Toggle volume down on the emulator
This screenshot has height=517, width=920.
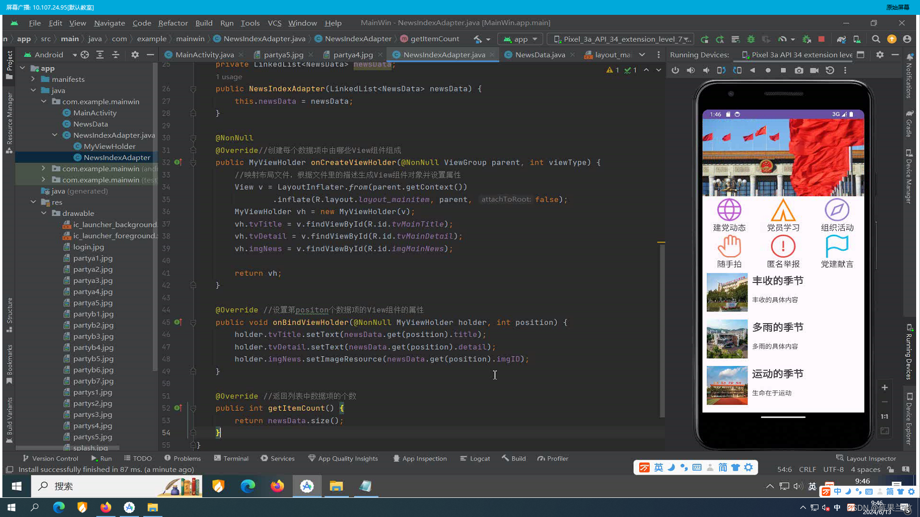(706, 70)
